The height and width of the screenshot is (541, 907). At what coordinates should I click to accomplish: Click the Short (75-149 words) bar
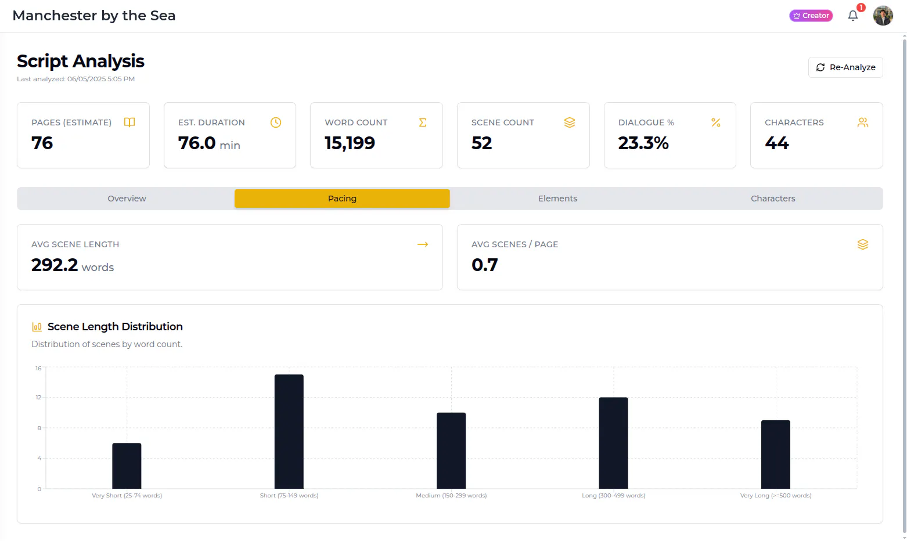coord(289,431)
